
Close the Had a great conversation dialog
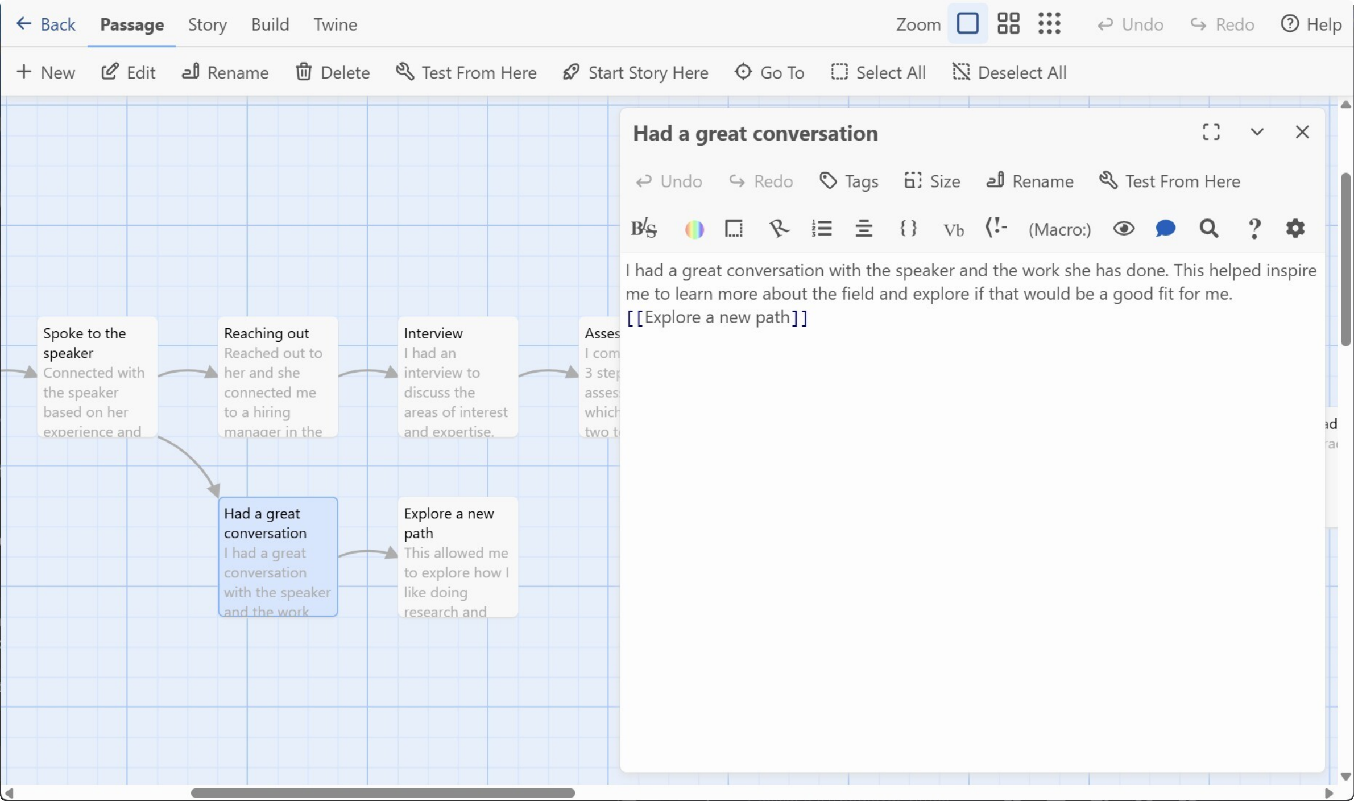[x=1302, y=132]
